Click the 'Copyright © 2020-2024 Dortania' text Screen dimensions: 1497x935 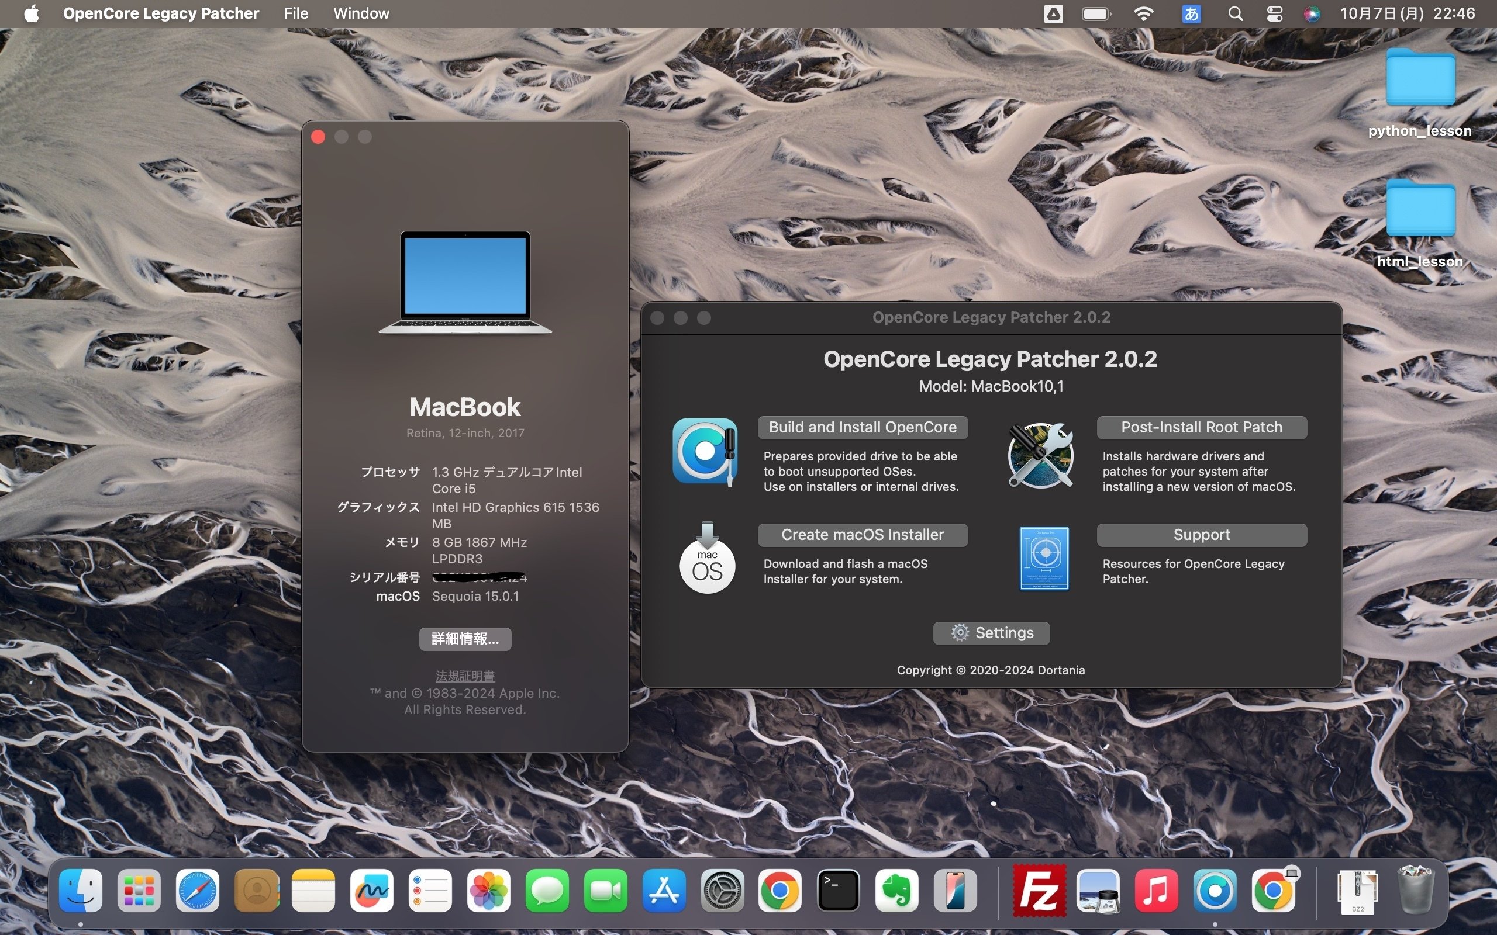tap(991, 670)
